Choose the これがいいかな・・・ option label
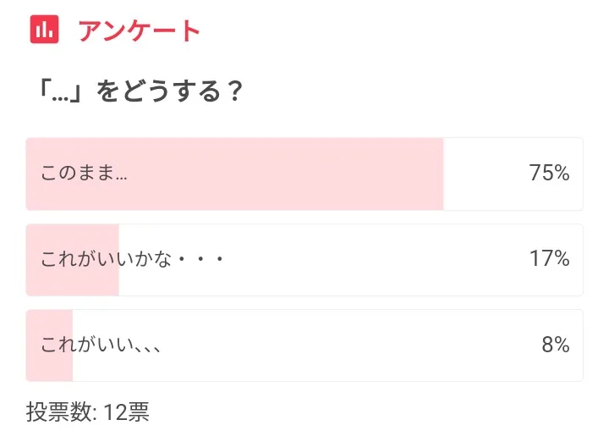 pyautogui.click(x=132, y=259)
